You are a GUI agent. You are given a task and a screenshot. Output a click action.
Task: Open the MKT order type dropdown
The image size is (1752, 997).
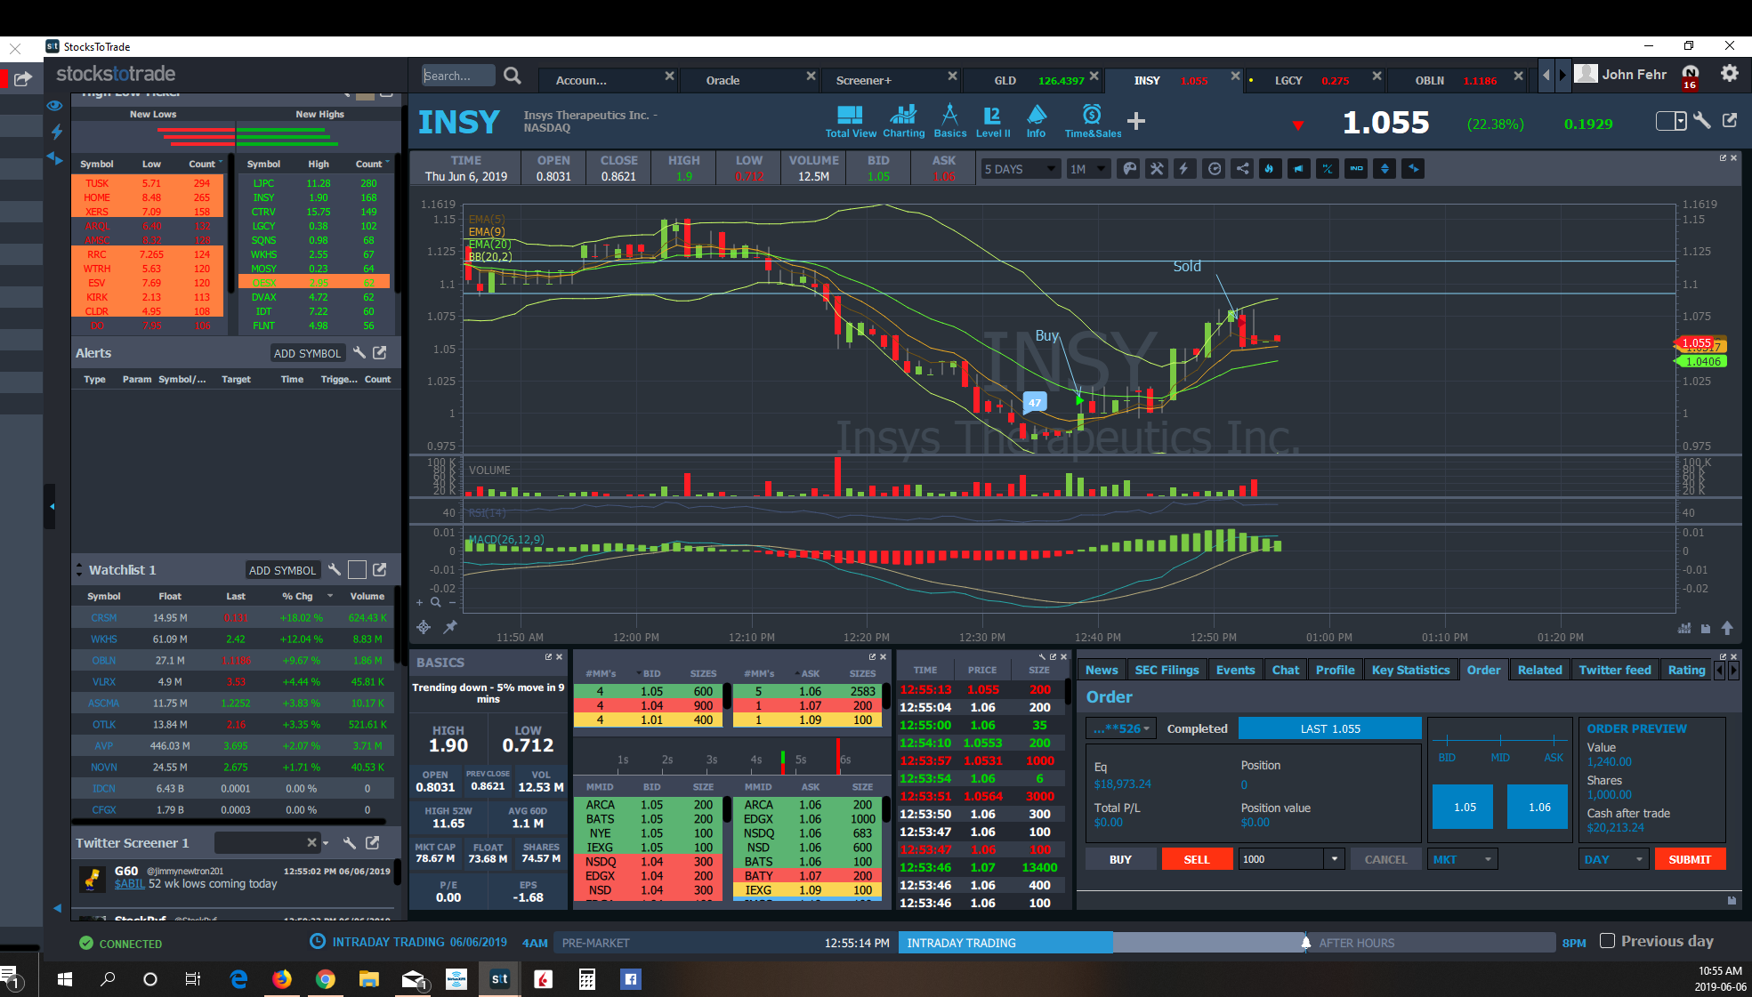(x=1463, y=859)
